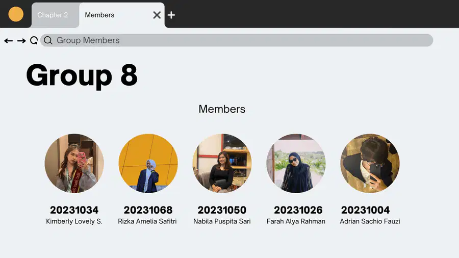Screen dimensions: 459x258
Task: Close the Members tab
Action: [157, 15]
